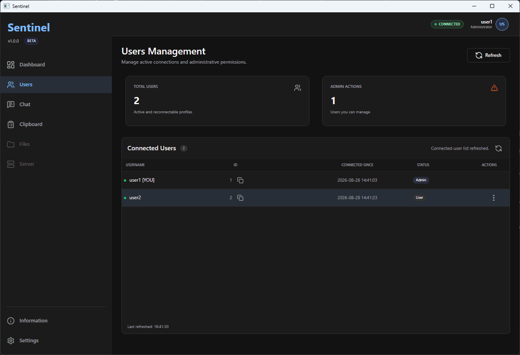Go to the Clipboard section

click(x=56, y=124)
